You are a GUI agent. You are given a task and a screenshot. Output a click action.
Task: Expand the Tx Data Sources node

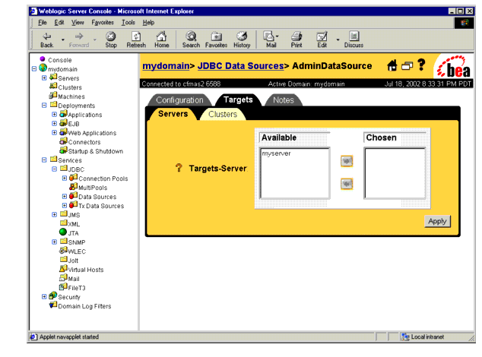tap(65, 206)
